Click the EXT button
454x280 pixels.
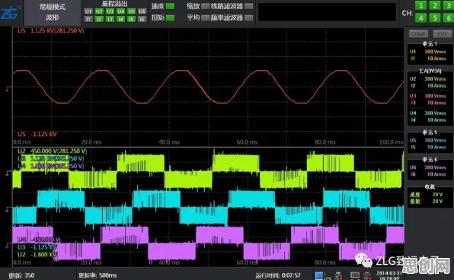tap(442, 33)
